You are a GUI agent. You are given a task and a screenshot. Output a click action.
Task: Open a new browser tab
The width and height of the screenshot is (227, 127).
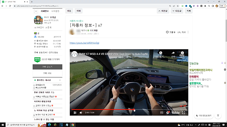click(x=32, y=2)
